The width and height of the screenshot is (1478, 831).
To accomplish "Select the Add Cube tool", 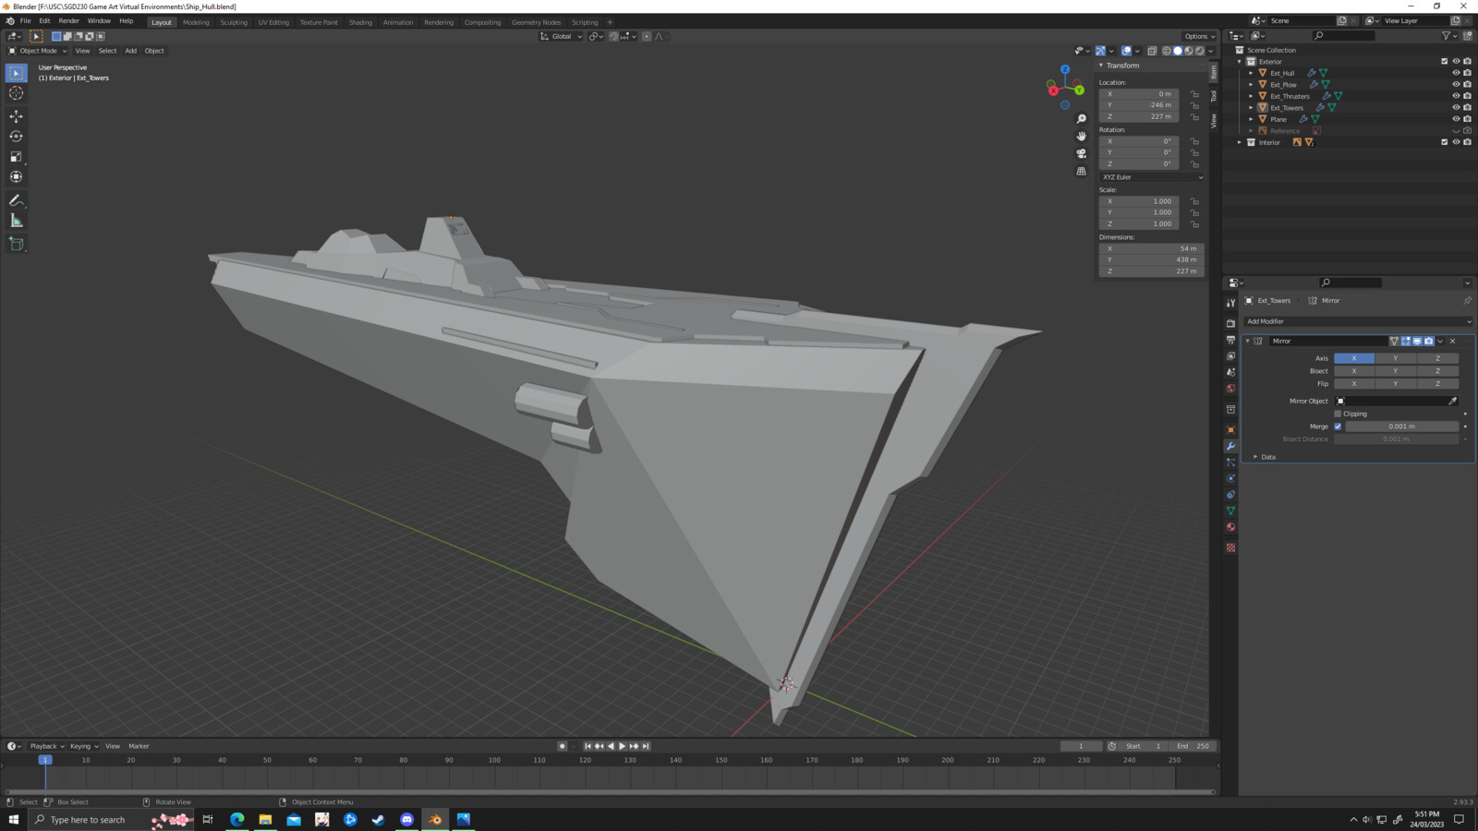I will click(16, 244).
